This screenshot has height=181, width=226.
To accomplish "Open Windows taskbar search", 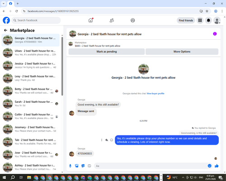I will coord(13,177).
